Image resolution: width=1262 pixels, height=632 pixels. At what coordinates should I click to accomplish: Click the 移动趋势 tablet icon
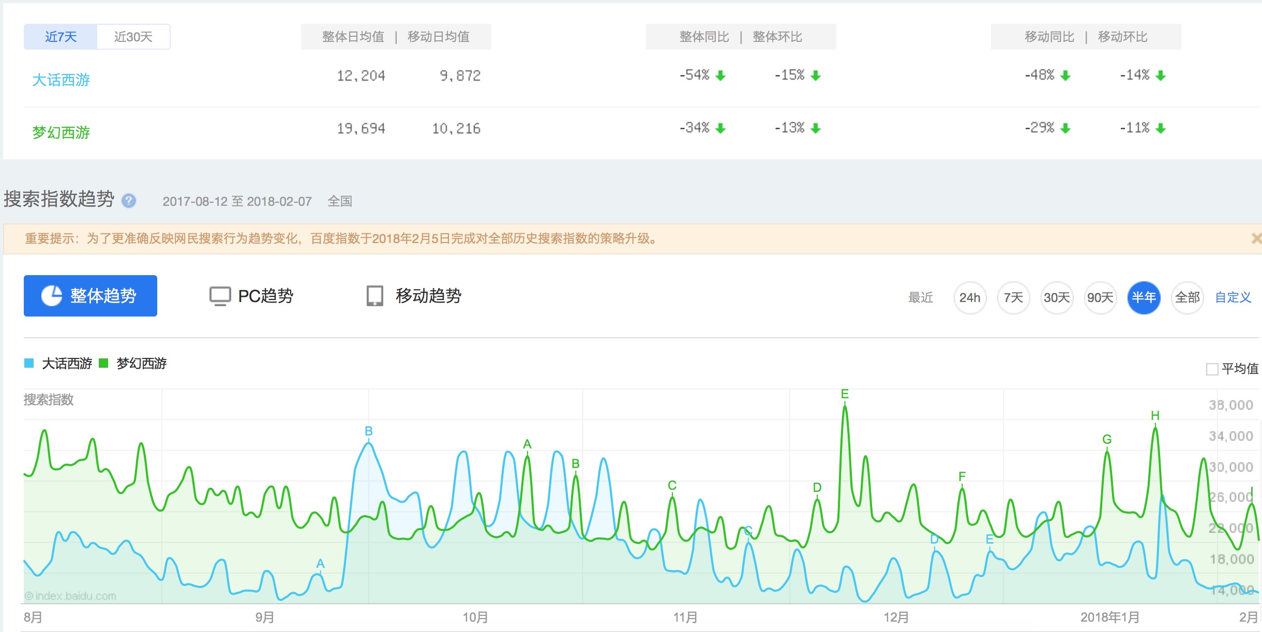coord(374,296)
